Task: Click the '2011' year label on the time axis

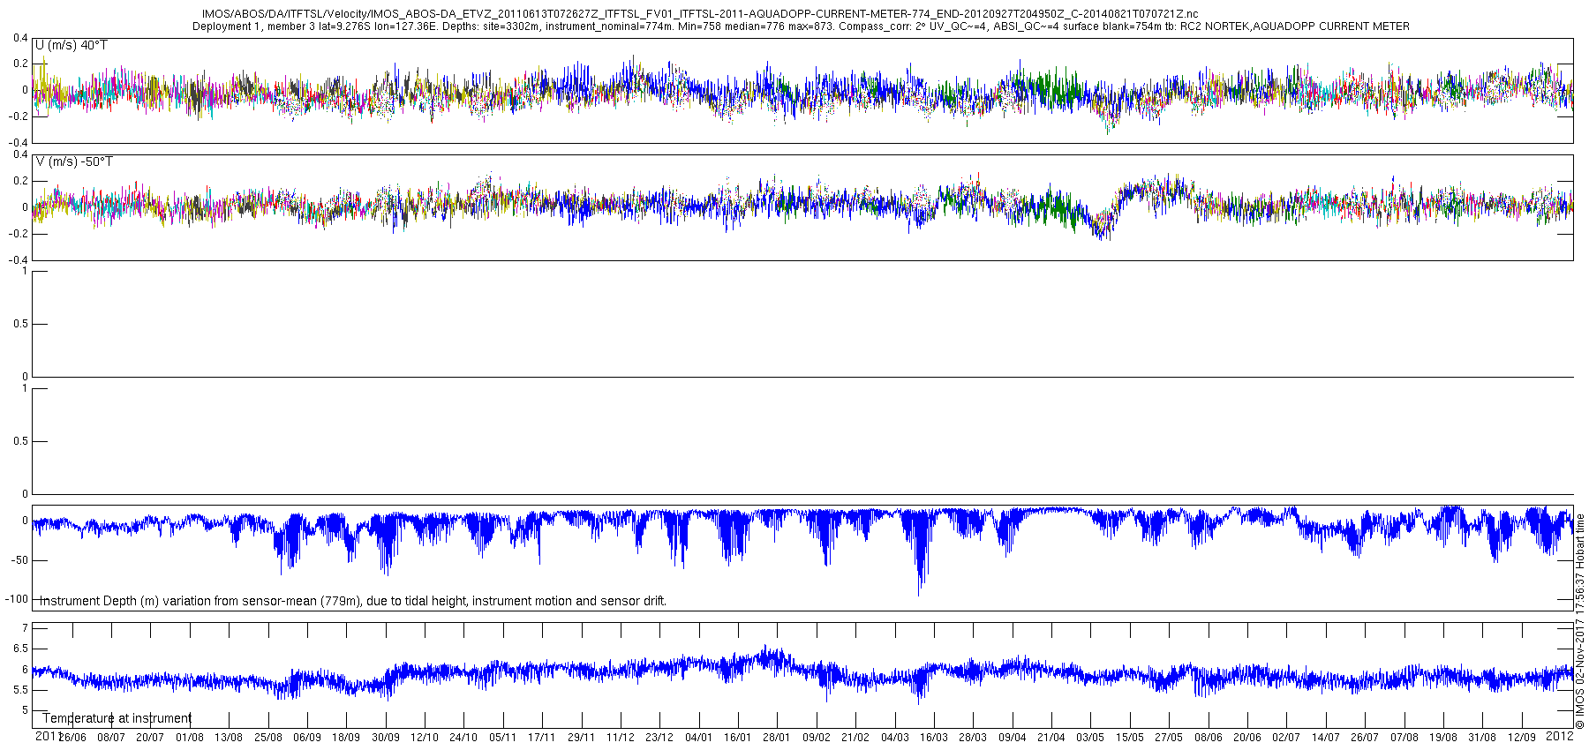Action: tap(47, 736)
